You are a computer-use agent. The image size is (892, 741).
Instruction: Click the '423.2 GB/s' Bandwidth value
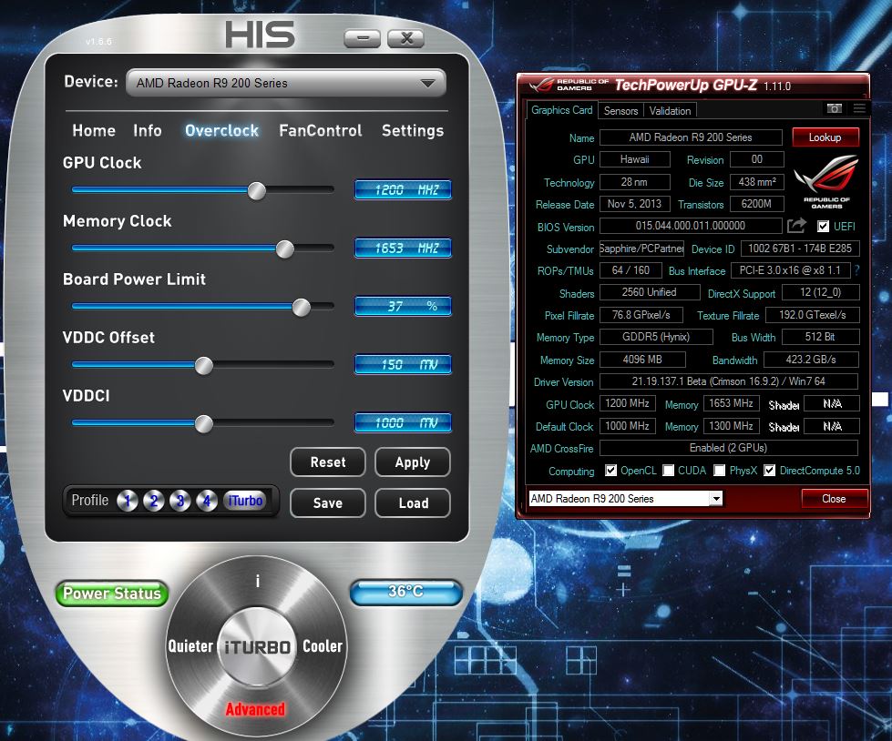[x=811, y=360]
